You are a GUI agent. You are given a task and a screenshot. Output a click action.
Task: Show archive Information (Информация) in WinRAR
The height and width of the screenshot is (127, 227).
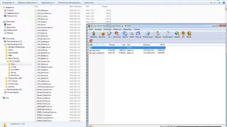click(148, 35)
